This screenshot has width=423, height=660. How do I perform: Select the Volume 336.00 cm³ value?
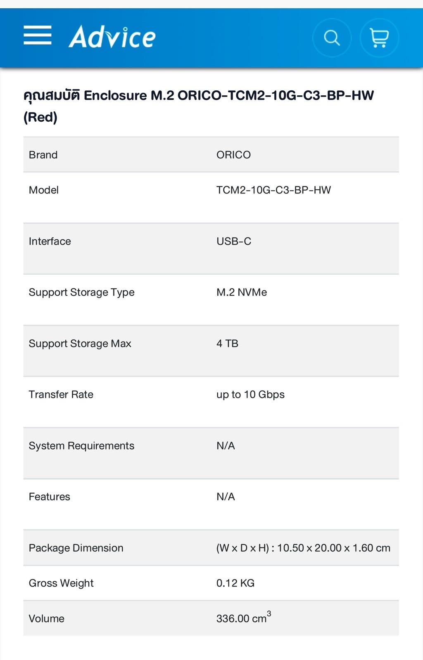pyautogui.click(x=244, y=618)
